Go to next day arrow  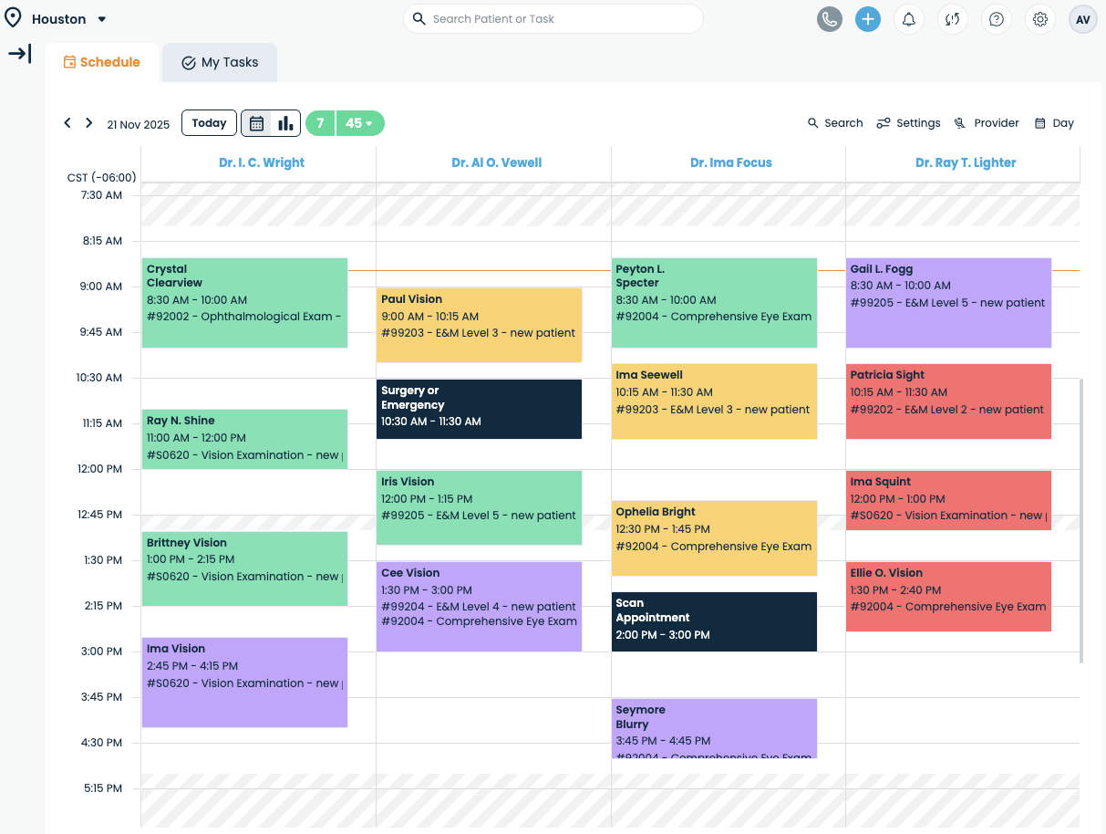click(88, 123)
